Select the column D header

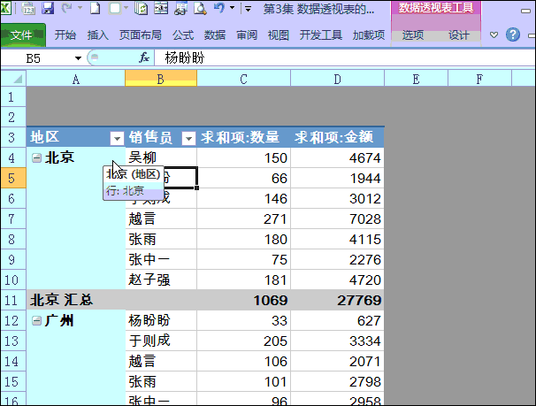click(337, 79)
